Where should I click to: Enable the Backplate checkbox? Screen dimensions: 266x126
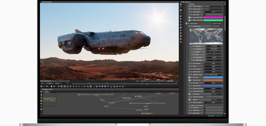point(204,108)
